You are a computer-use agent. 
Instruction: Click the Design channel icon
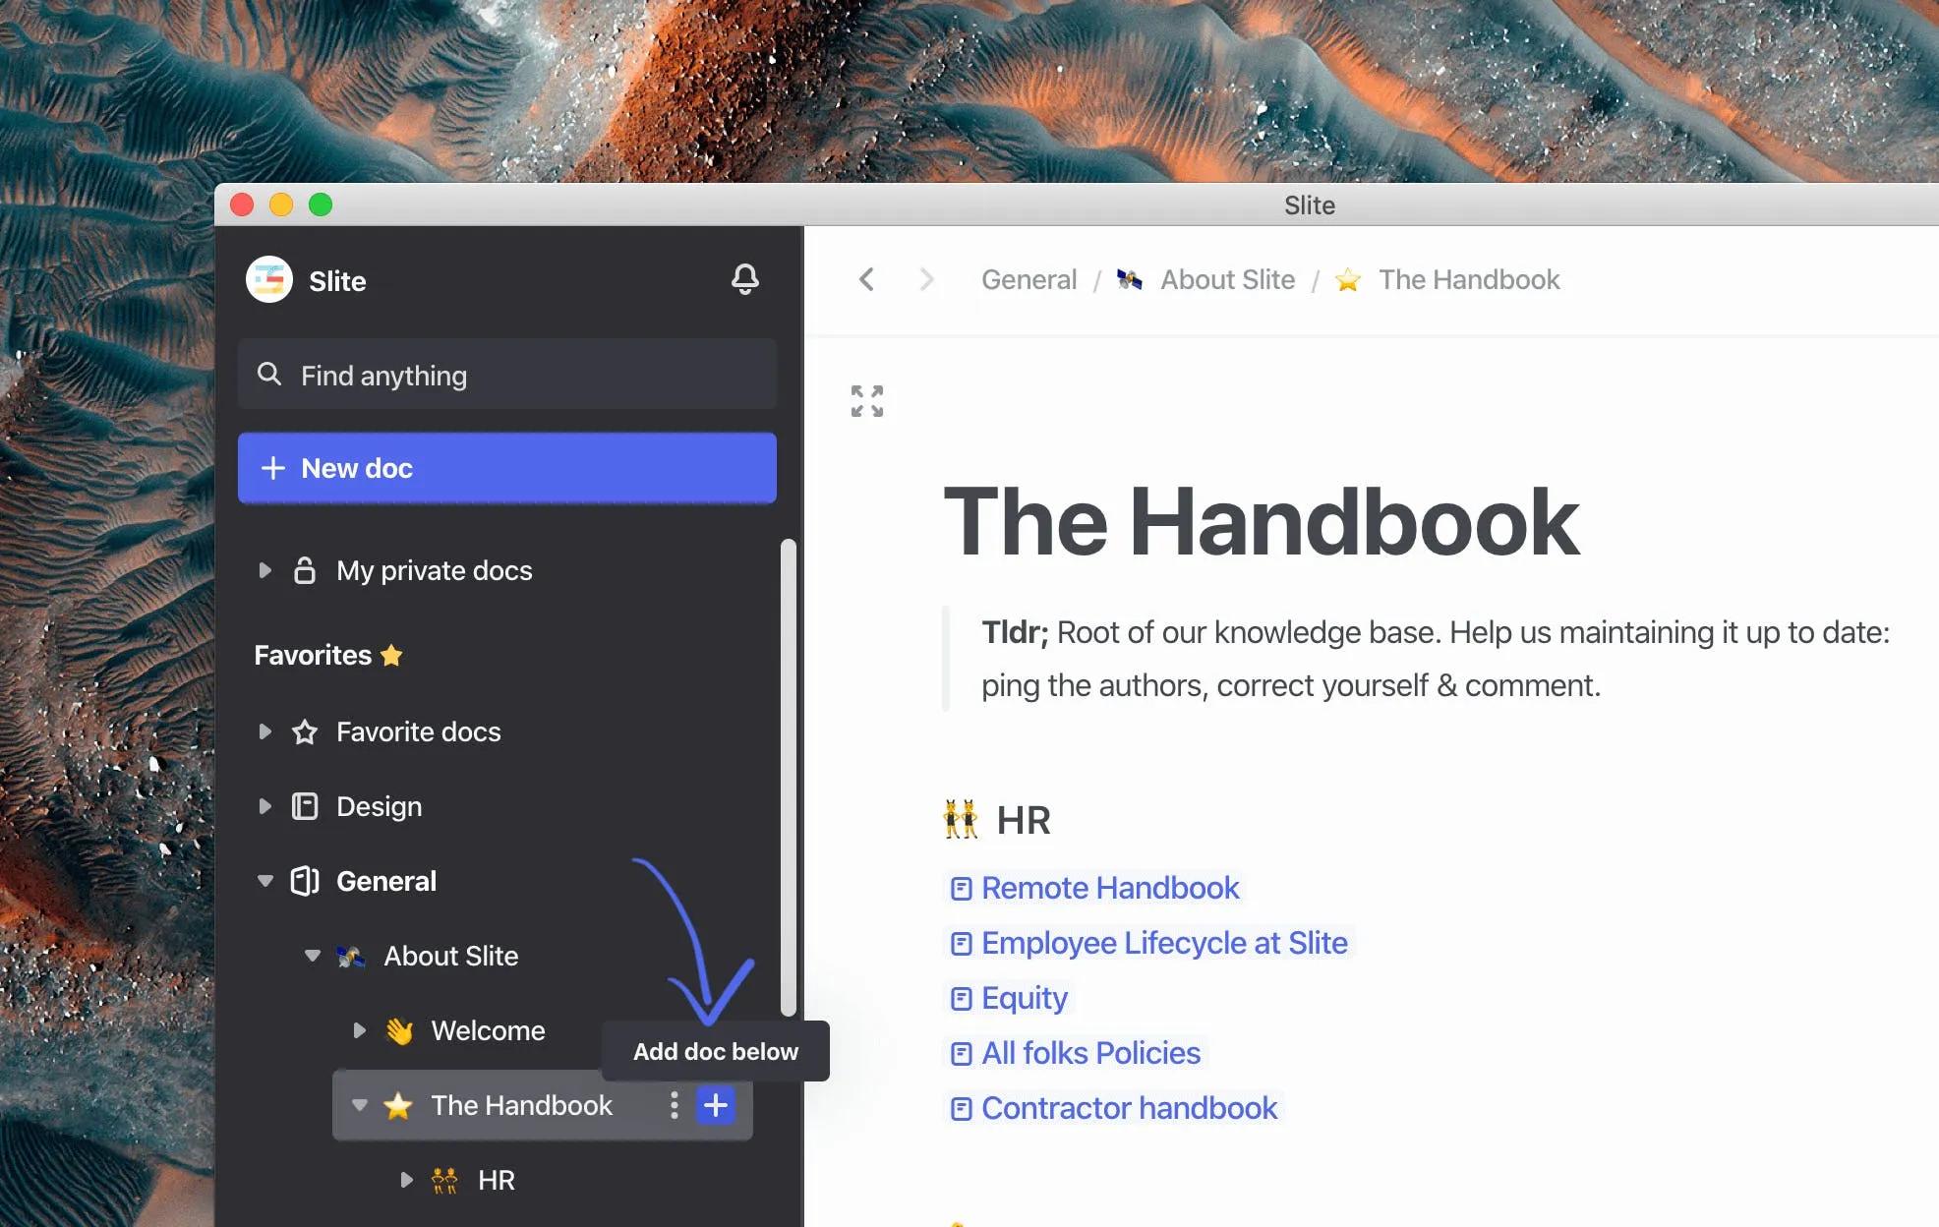coord(305,806)
